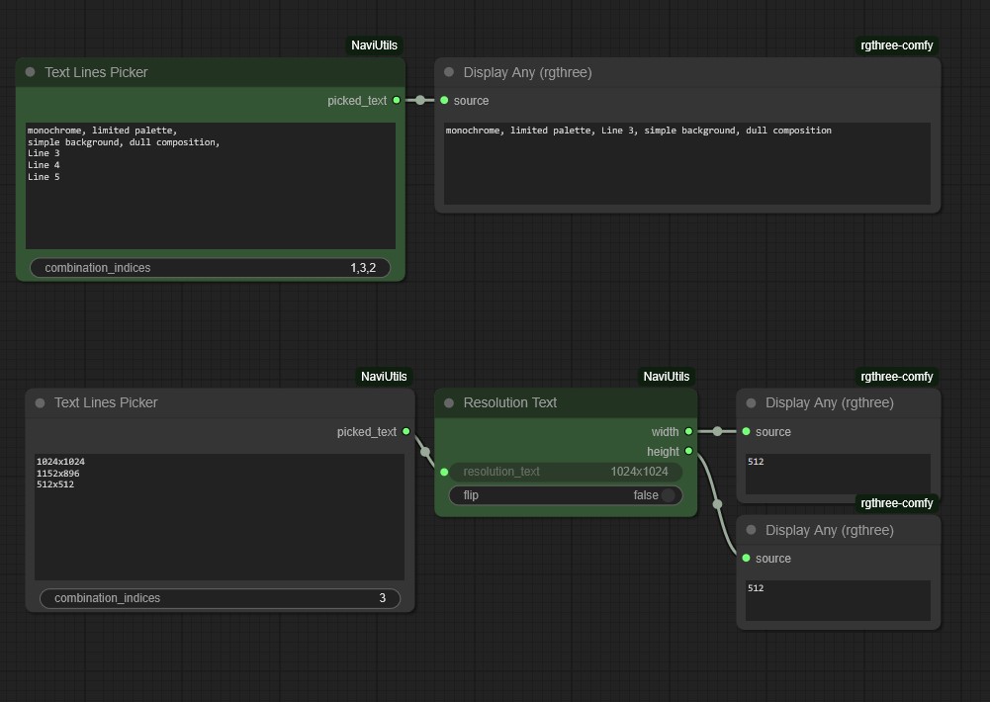Click the text area containing Line 3, Line 4, Line 5

click(x=210, y=186)
